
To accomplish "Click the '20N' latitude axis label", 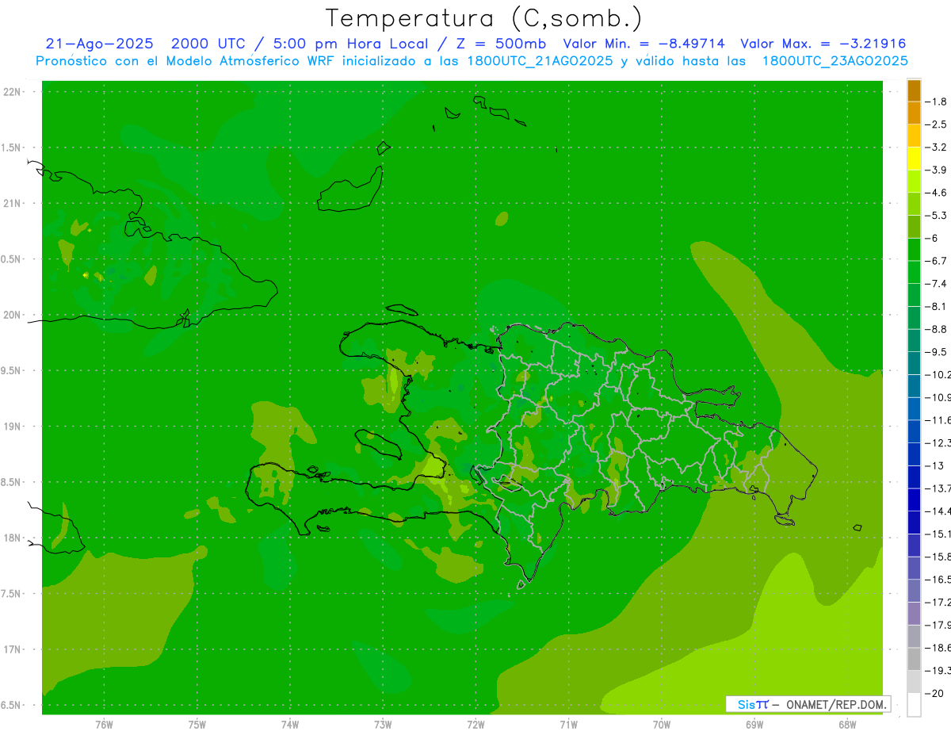I will coord(12,315).
